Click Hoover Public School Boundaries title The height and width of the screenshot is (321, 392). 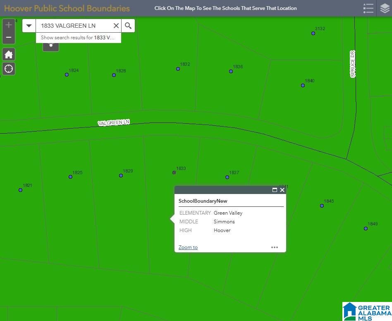point(67,8)
